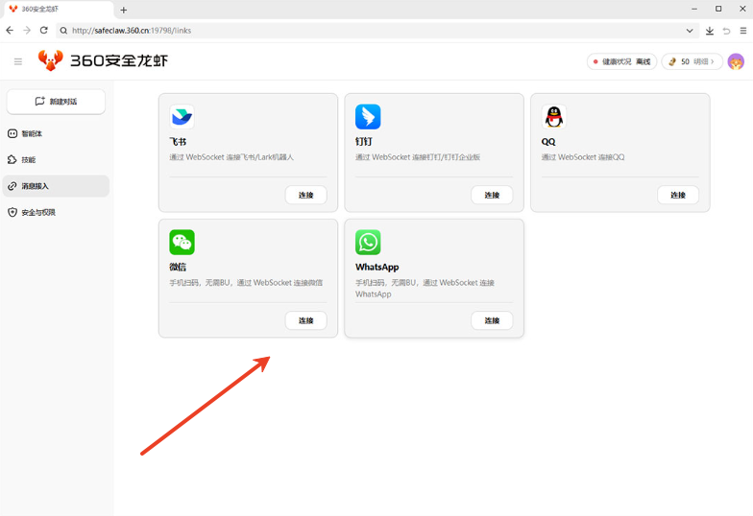Open 安全与权限 in the sidebar
The width and height of the screenshot is (753, 516).
[56, 213]
